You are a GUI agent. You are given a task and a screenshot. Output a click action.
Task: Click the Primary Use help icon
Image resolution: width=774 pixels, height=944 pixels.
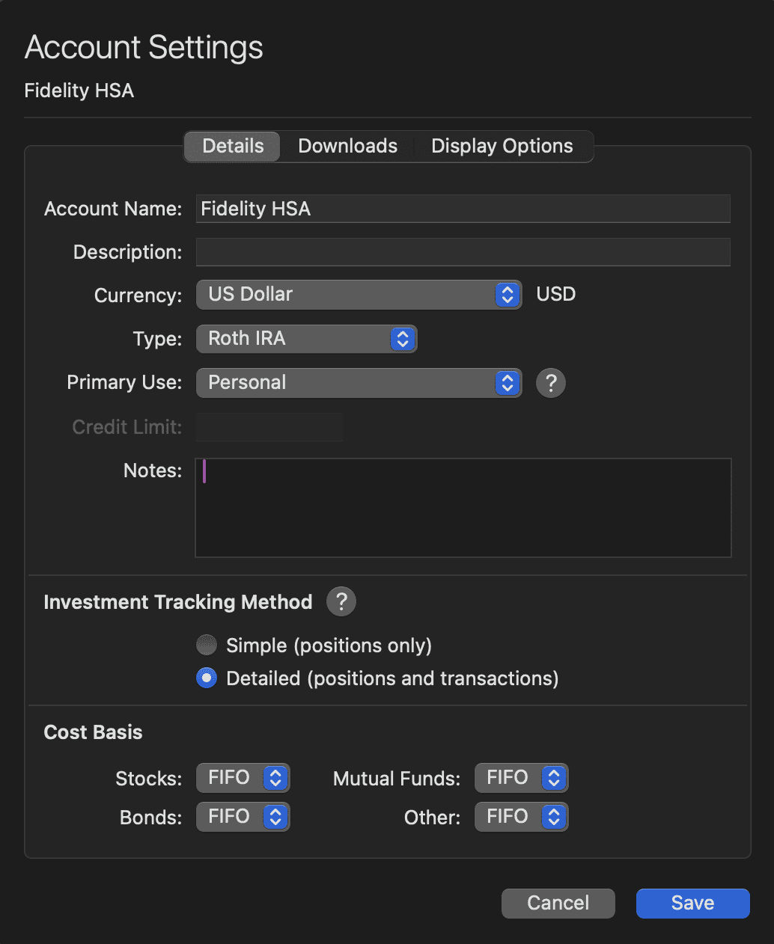click(551, 383)
